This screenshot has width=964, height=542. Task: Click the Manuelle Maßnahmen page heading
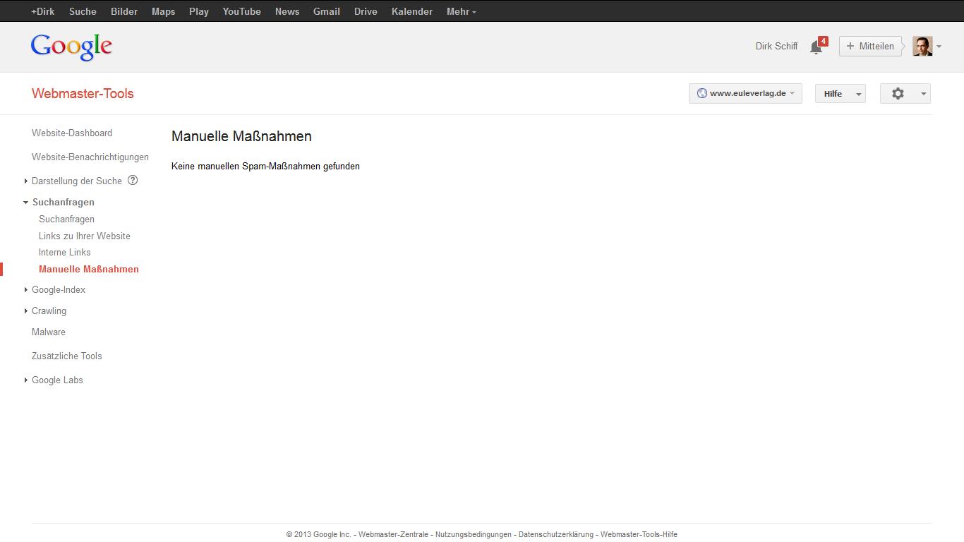coord(241,136)
